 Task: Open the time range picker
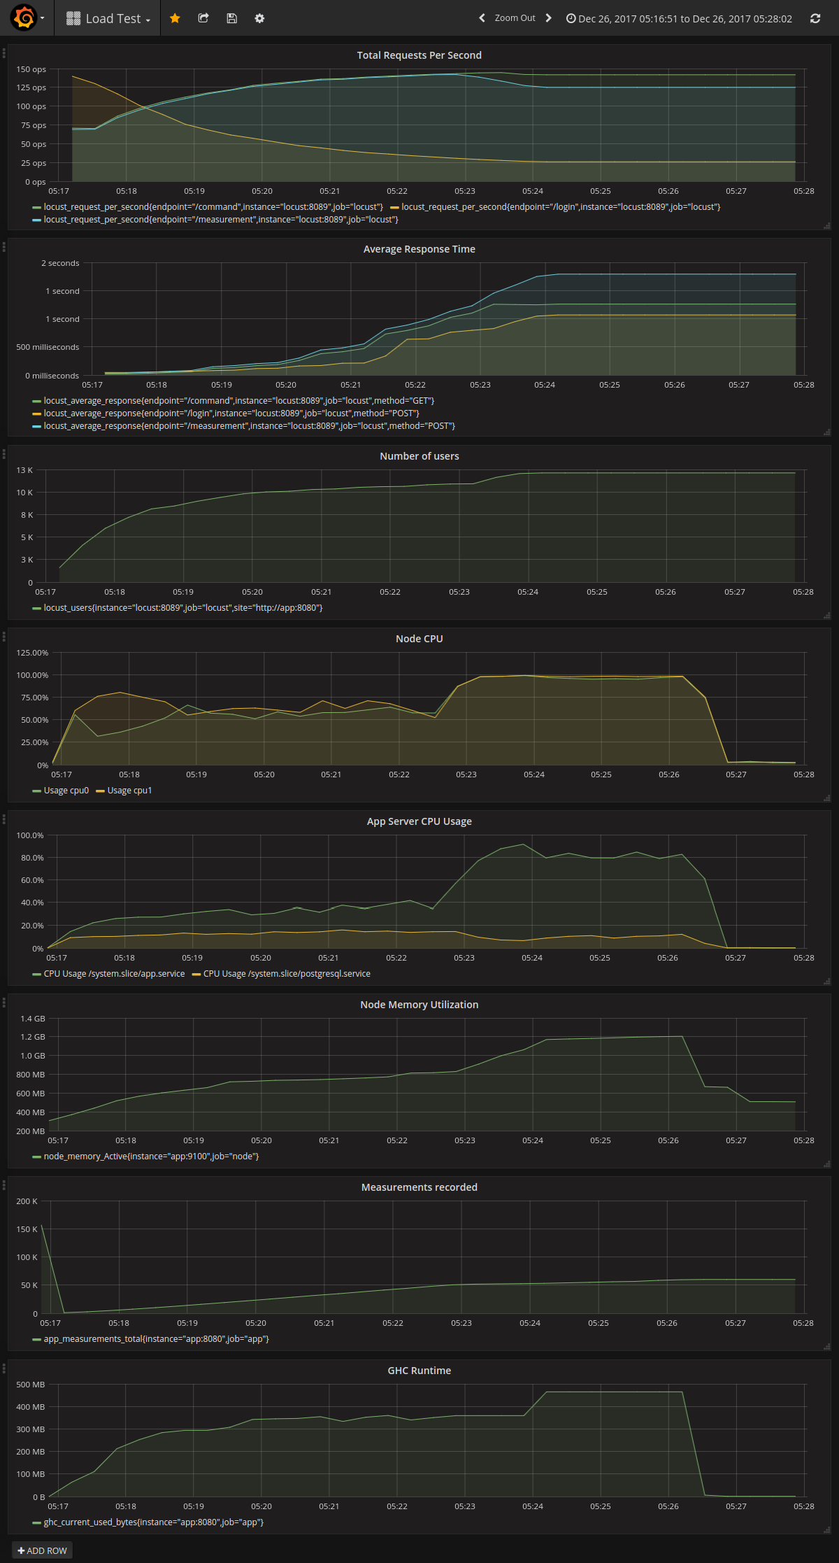(679, 19)
